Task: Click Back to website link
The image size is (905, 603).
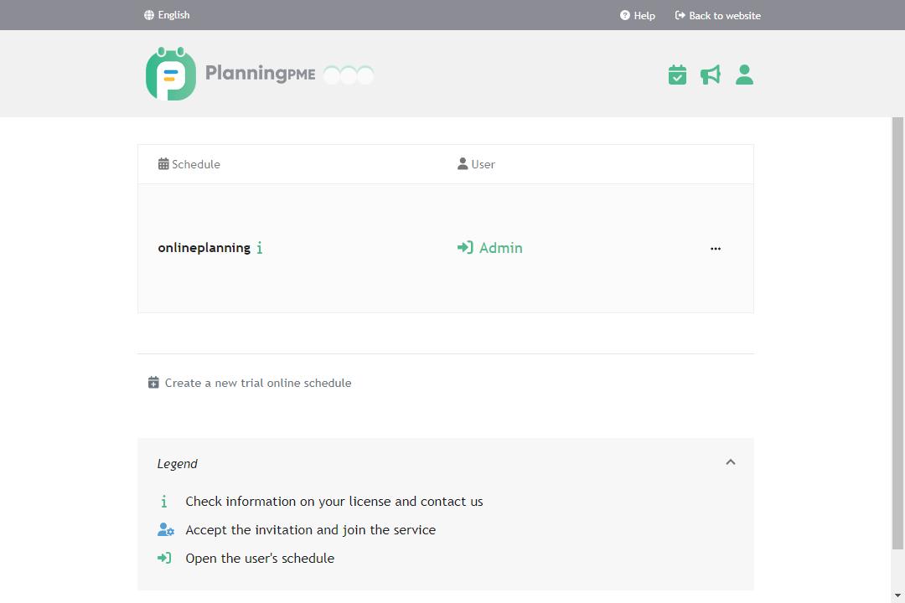Action: (717, 16)
